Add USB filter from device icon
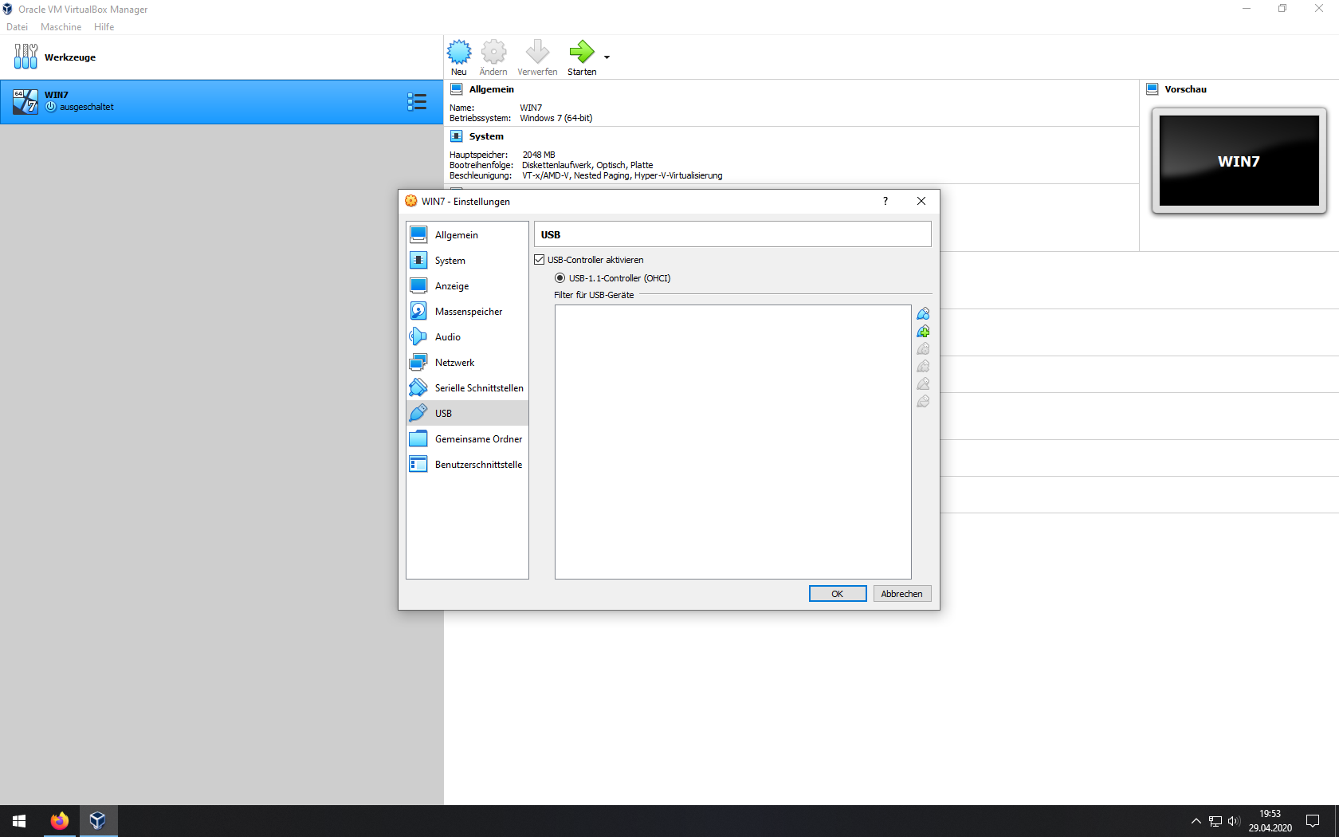 (x=923, y=332)
